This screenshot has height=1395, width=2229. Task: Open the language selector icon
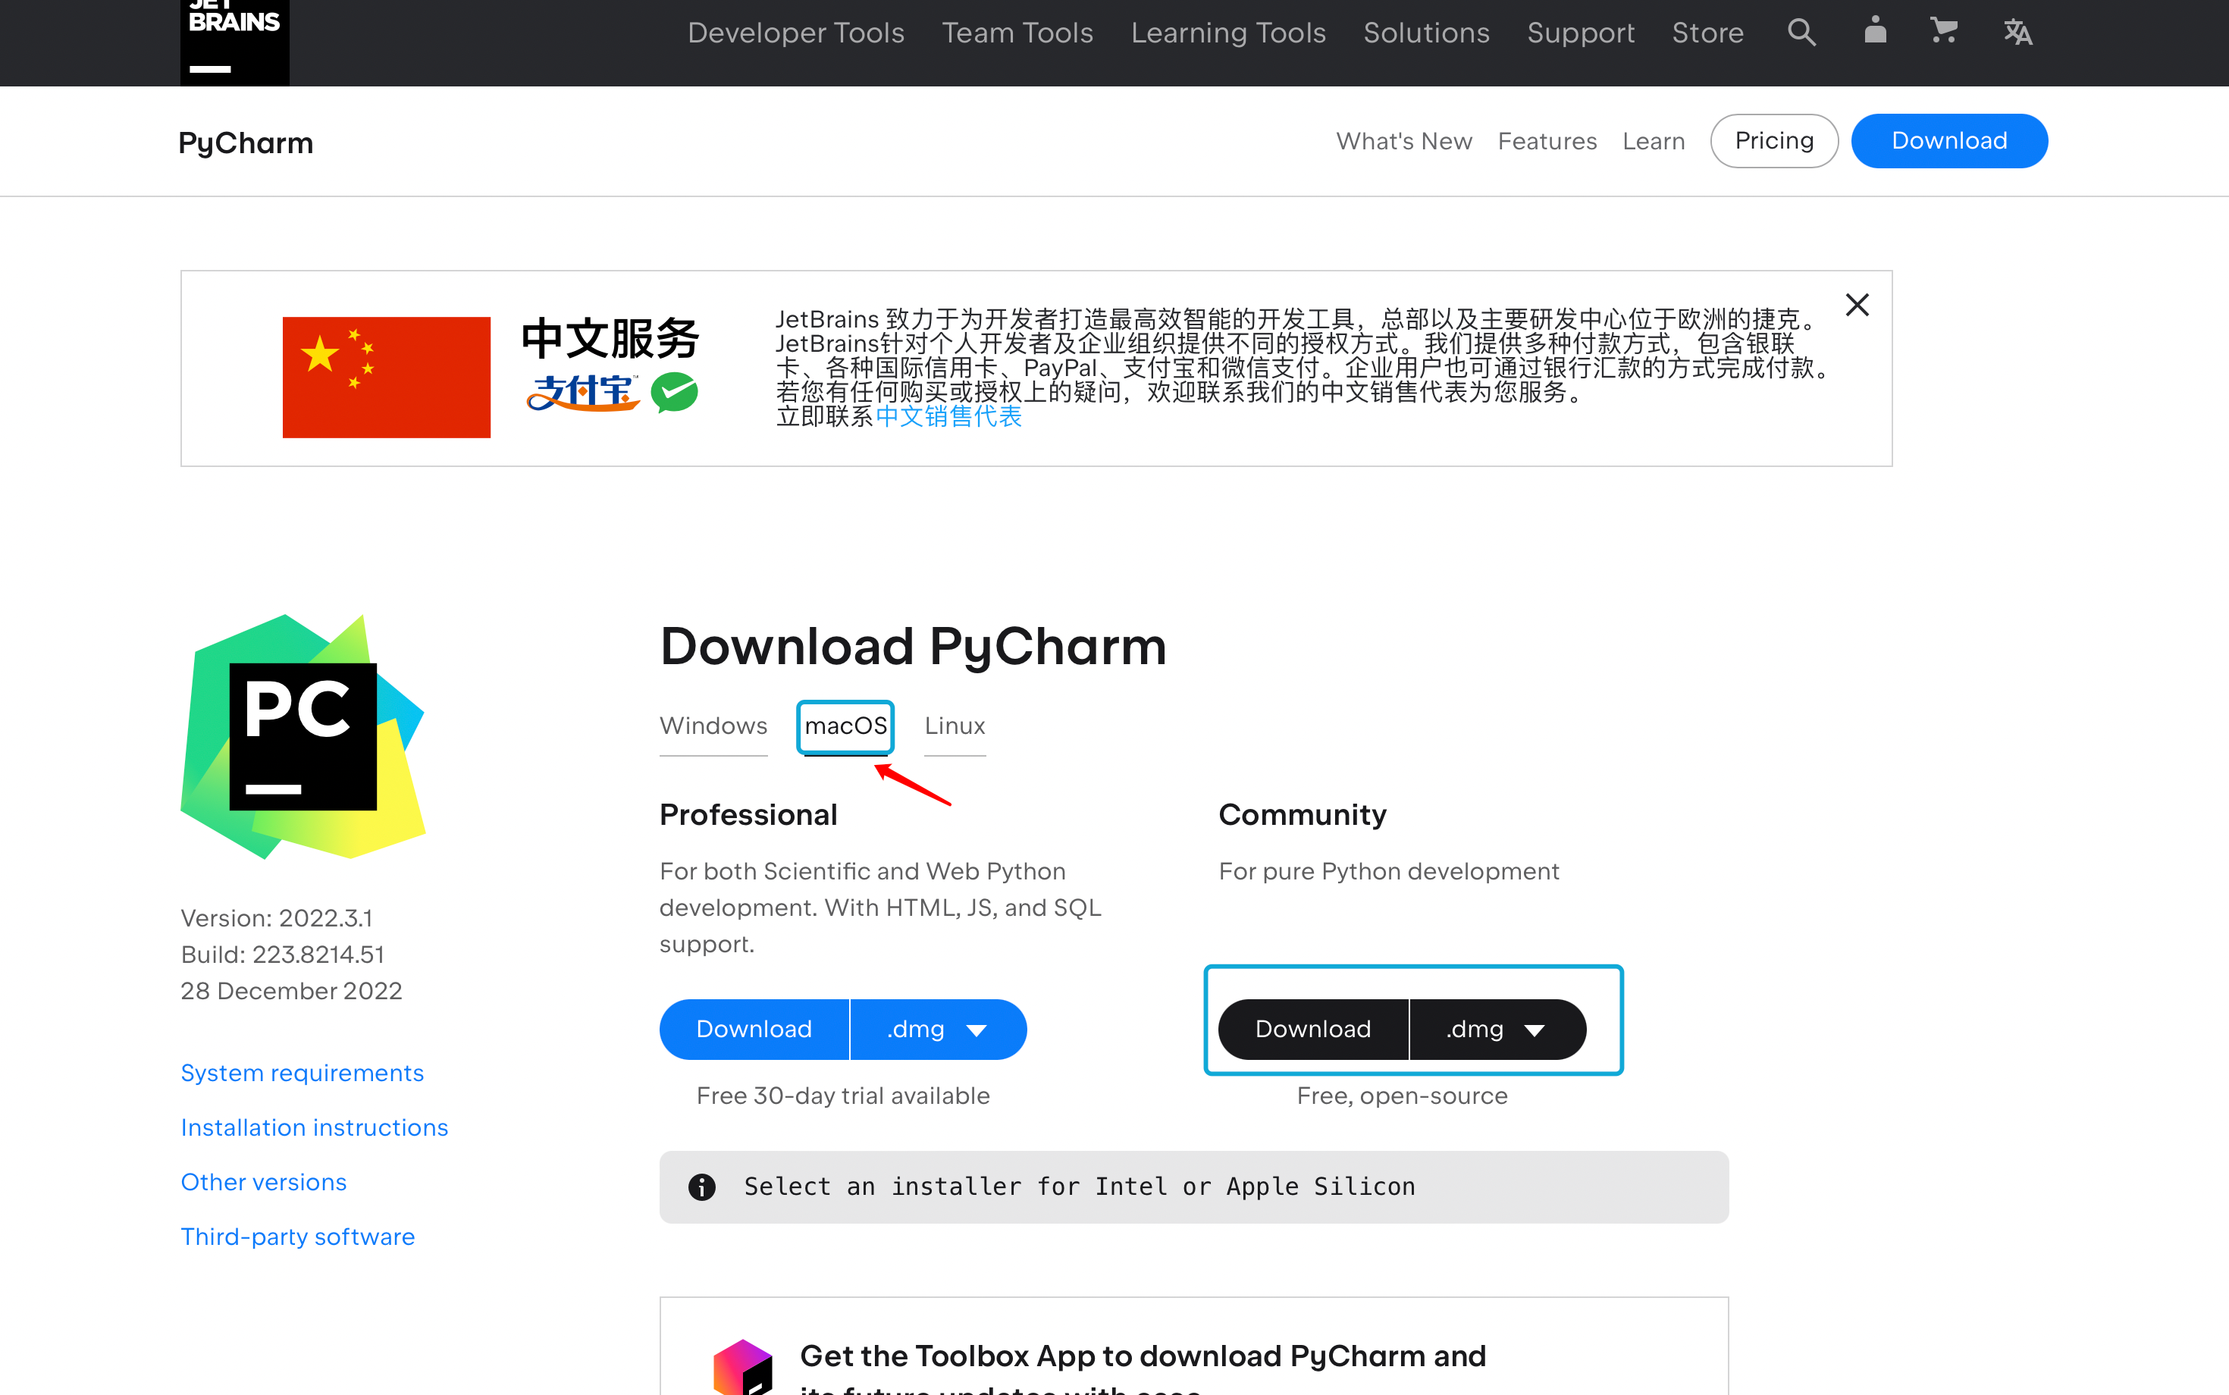tap(2017, 33)
